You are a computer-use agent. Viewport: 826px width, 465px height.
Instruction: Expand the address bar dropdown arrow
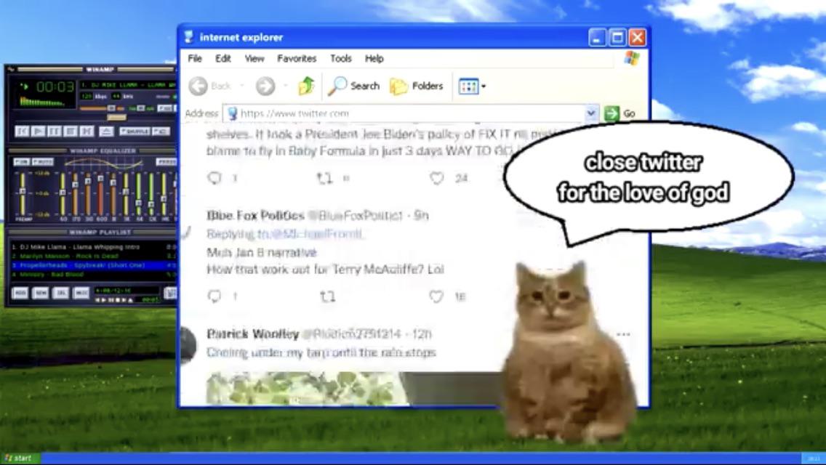coord(591,113)
